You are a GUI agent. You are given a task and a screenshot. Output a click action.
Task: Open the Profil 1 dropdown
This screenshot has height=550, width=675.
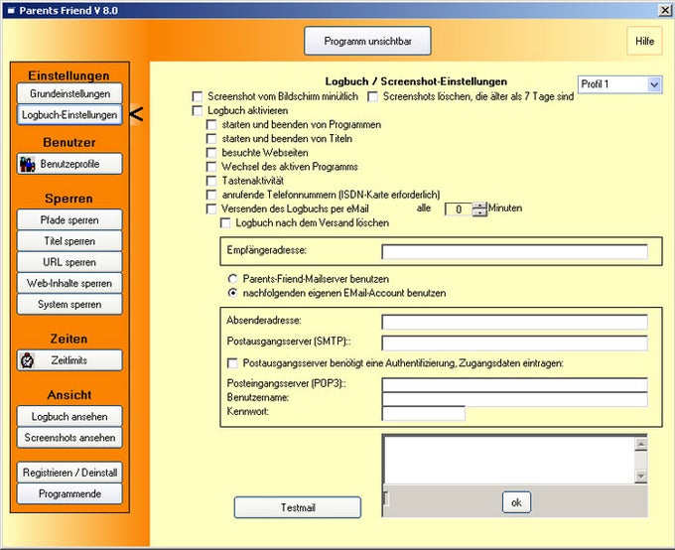(x=654, y=84)
